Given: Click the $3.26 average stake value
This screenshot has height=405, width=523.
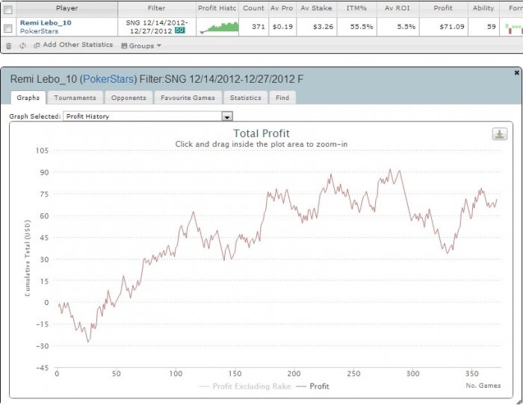Looking at the screenshot, I should pos(324,27).
